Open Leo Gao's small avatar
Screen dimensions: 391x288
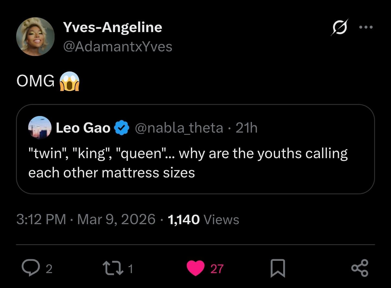tap(40, 128)
